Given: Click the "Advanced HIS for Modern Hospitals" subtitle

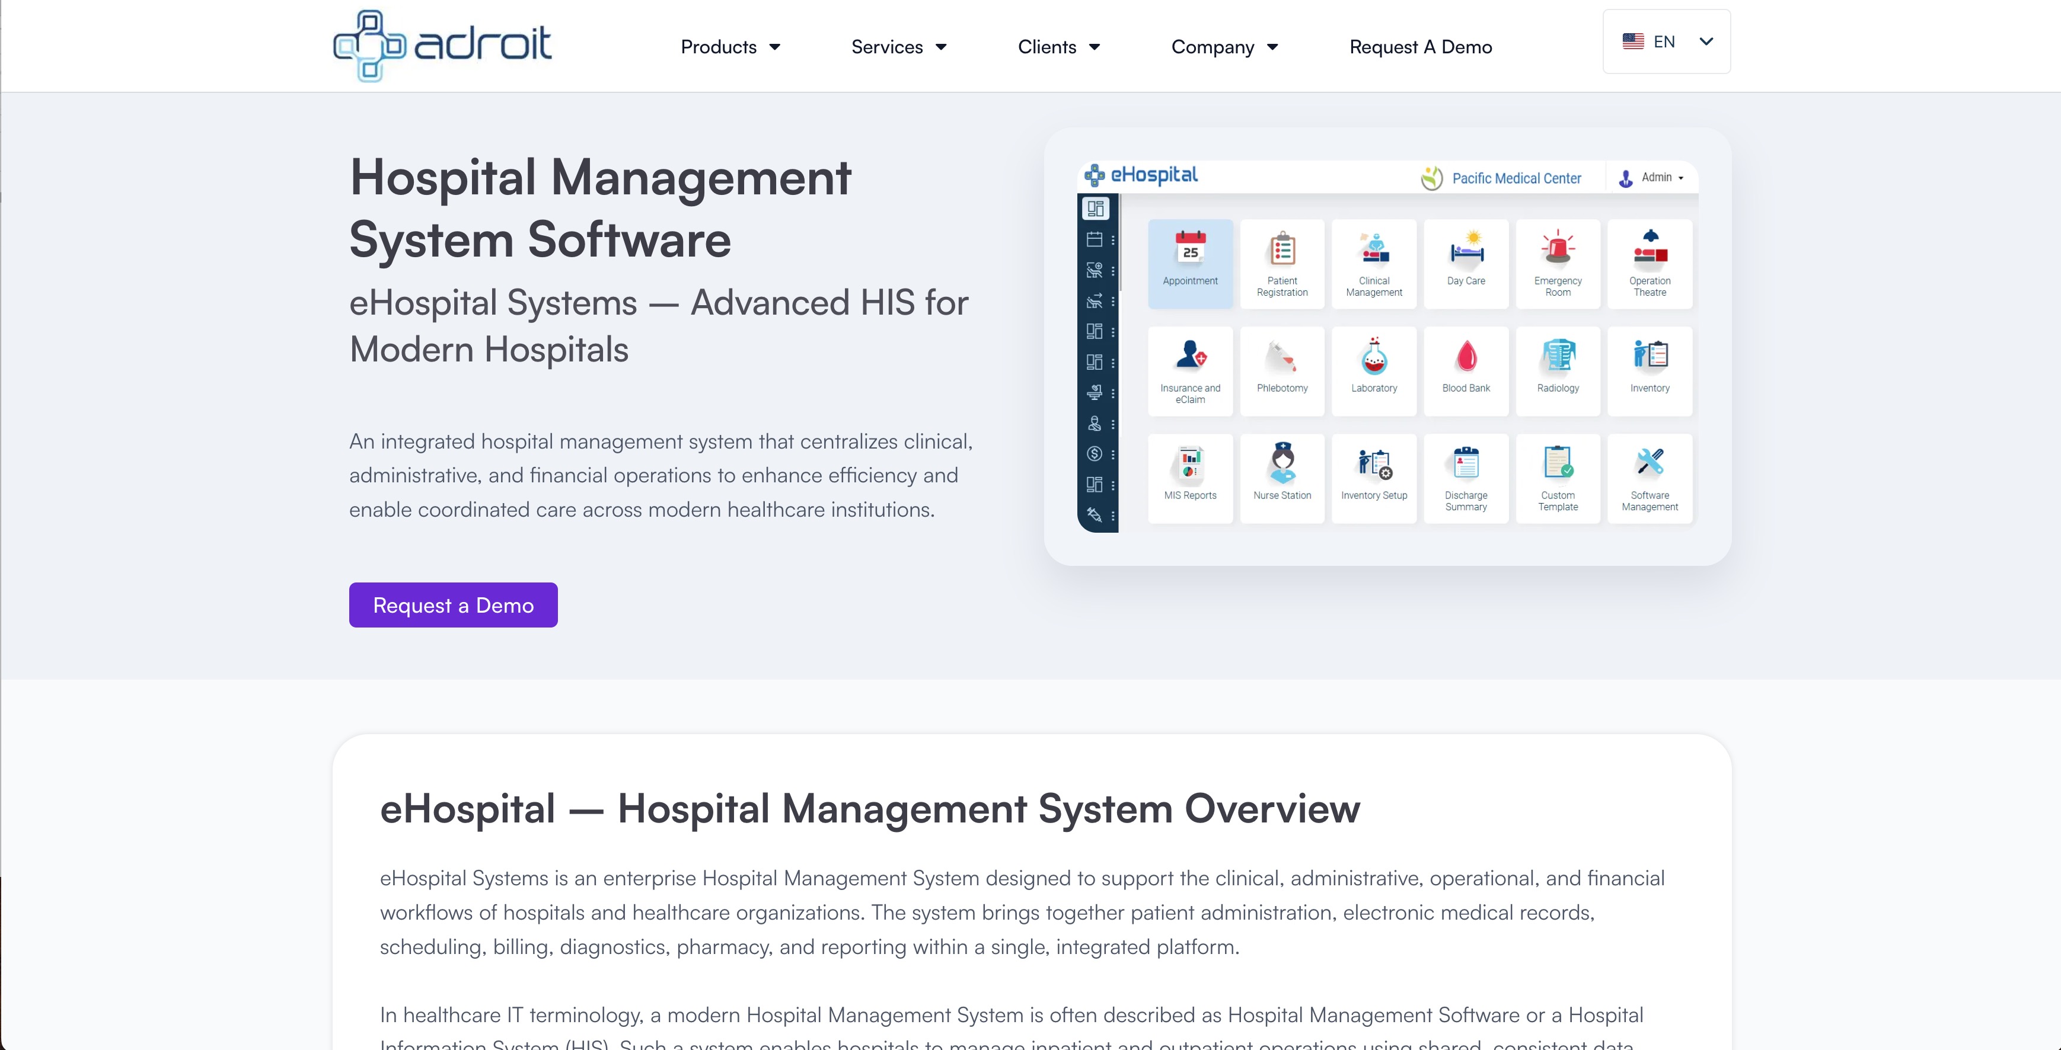Looking at the screenshot, I should [x=659, y=326].
